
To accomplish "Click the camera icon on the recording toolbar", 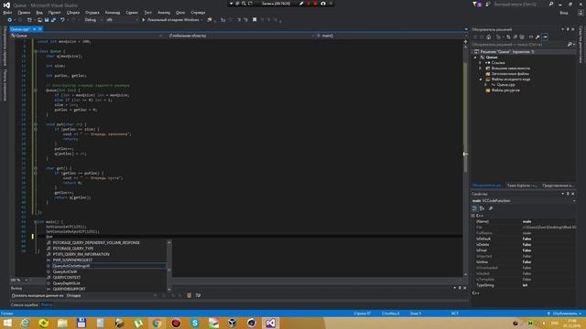I will [323, 4].
